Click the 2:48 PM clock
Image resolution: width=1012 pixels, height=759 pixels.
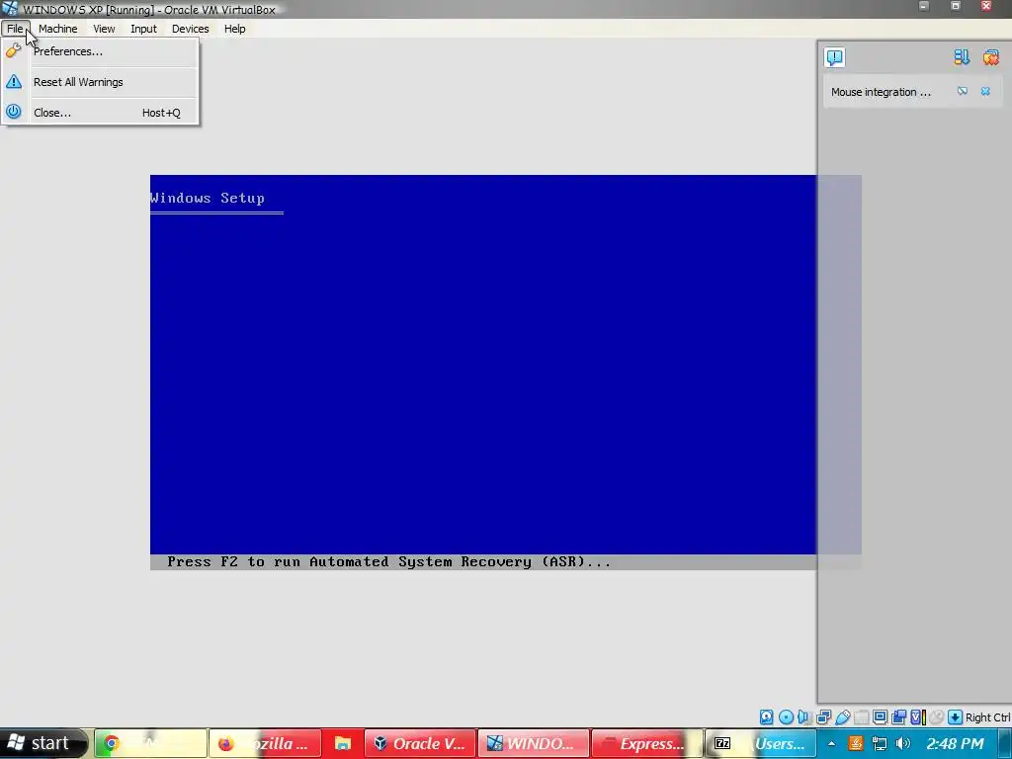point(956,743)
